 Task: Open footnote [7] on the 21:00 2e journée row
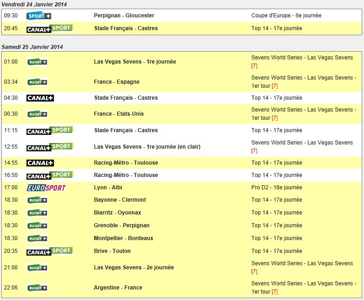pyautogui.click(x=254, y=272)
